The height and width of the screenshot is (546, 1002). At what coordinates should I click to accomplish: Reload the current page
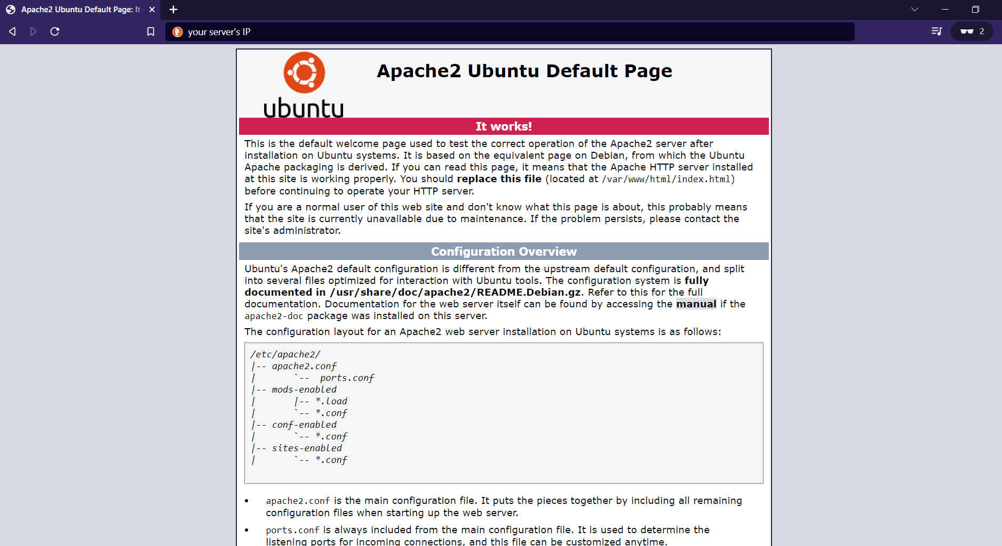54,31
